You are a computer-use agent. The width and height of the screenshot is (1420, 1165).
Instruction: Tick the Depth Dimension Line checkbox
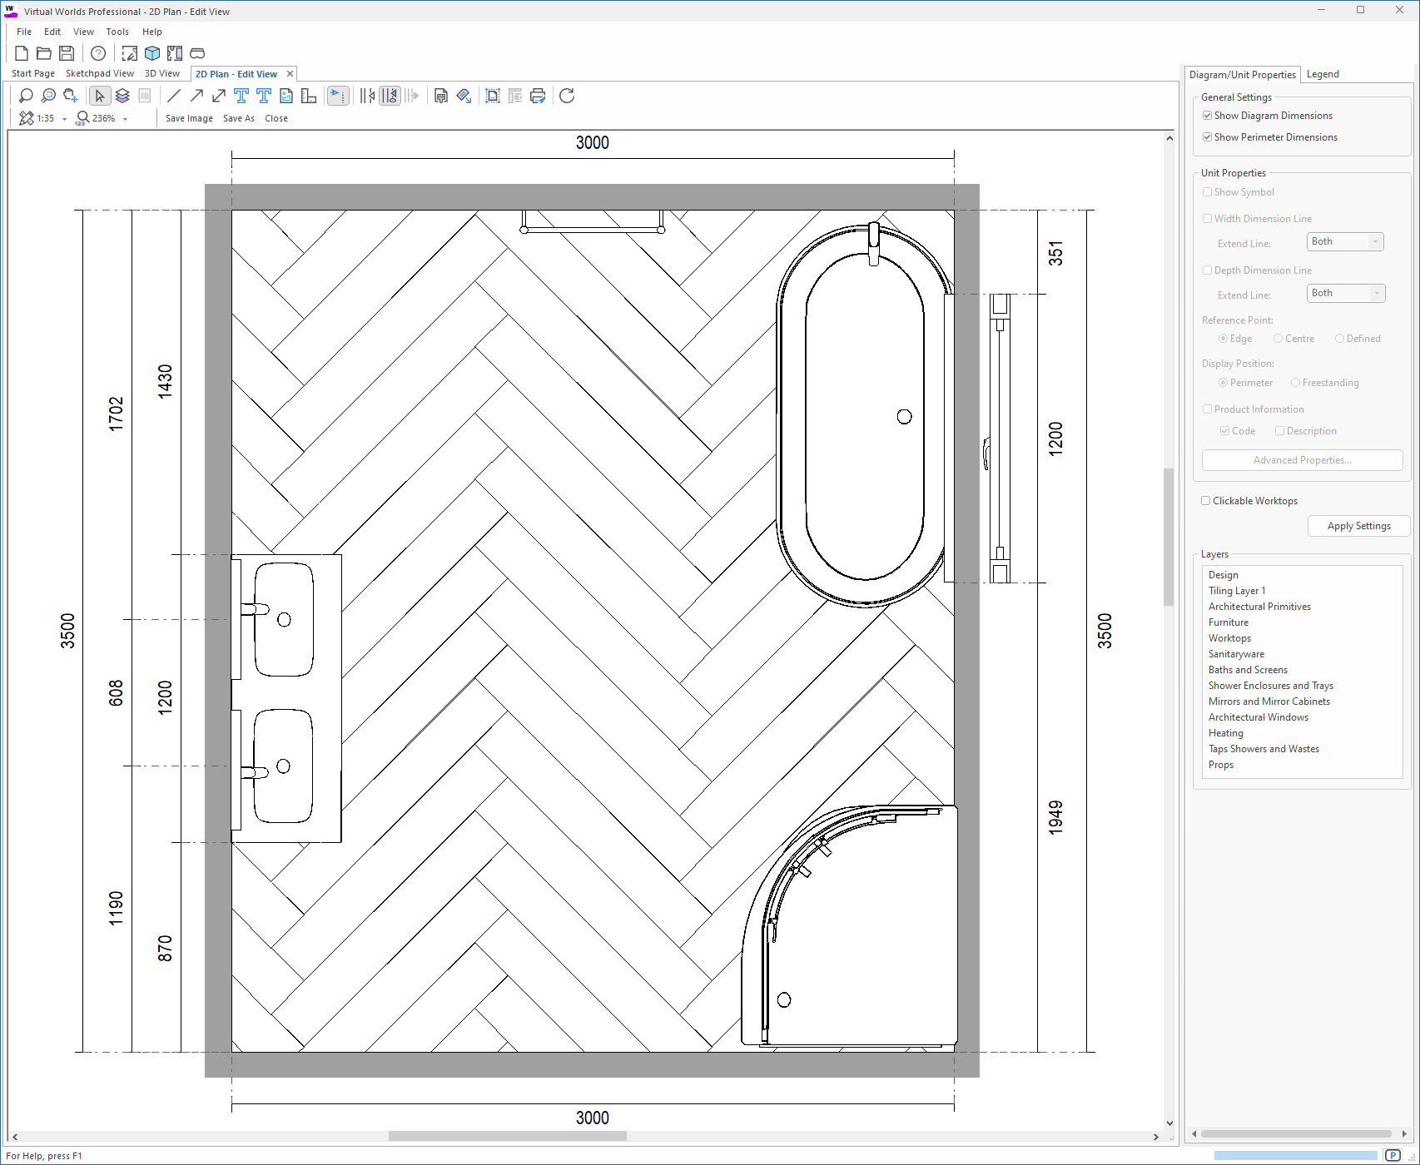[x=1207, y=270]
